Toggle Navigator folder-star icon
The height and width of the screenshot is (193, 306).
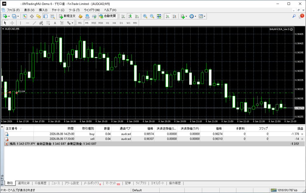click(39, 16)
